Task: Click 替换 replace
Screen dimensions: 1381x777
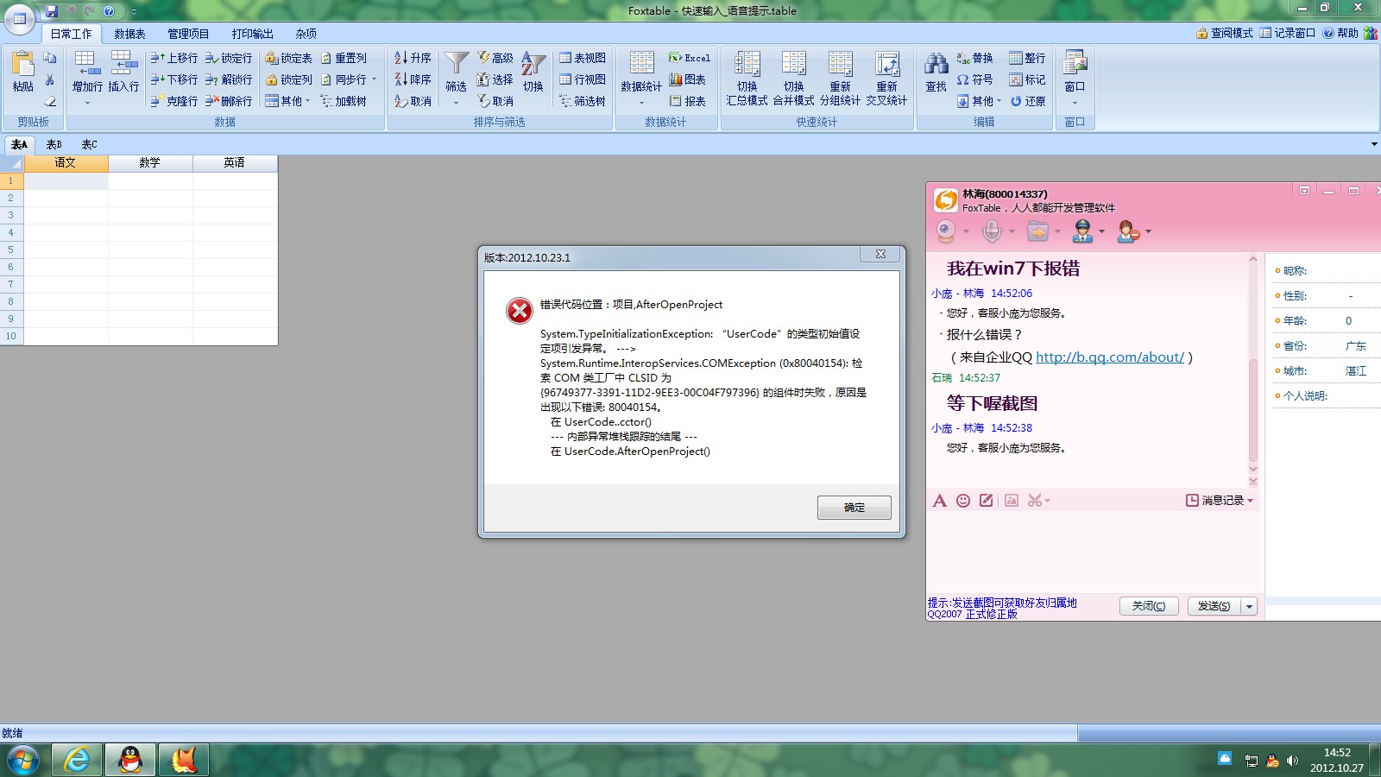Action: click(975, 58)
